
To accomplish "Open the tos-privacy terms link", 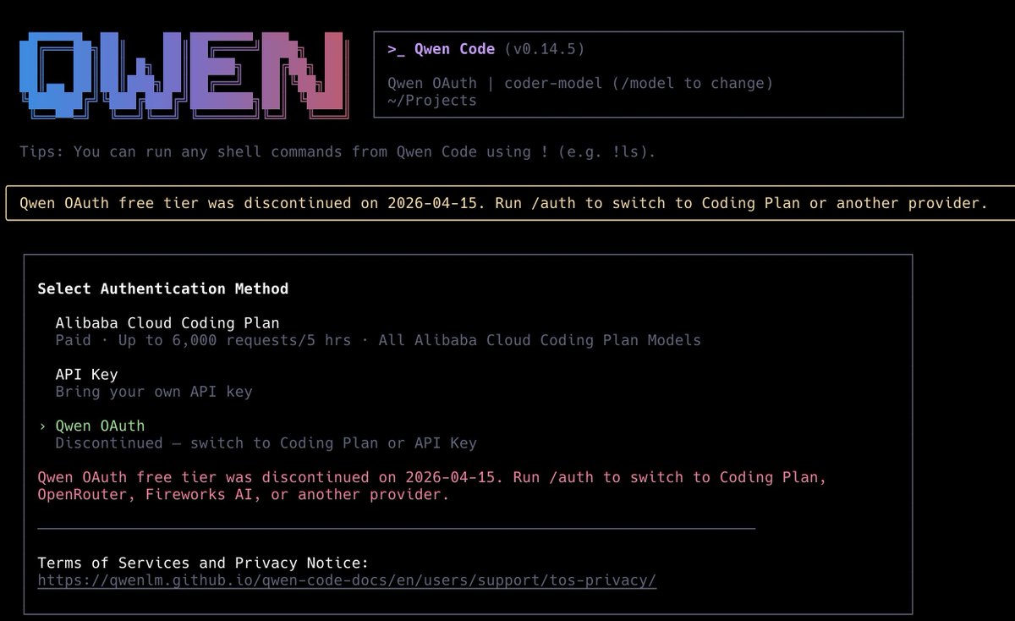I will point(347,580).
